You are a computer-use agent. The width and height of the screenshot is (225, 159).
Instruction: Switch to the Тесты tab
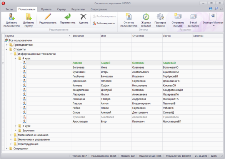click(x=9, y=9)
